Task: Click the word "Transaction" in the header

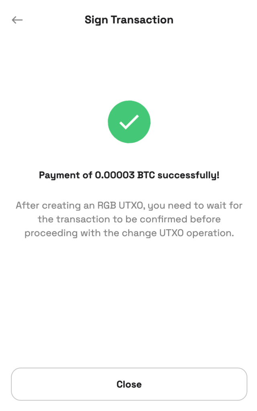Action: click(x=142, y=20)
